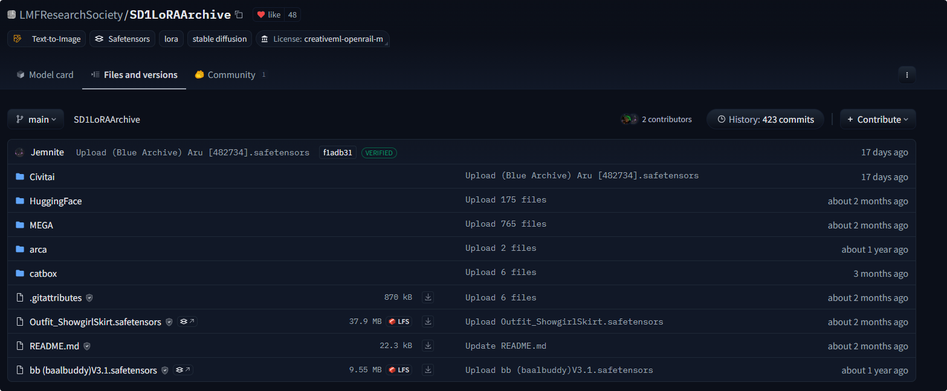Open Jemnite's user profile
The image size is (947, 391).
47,152
